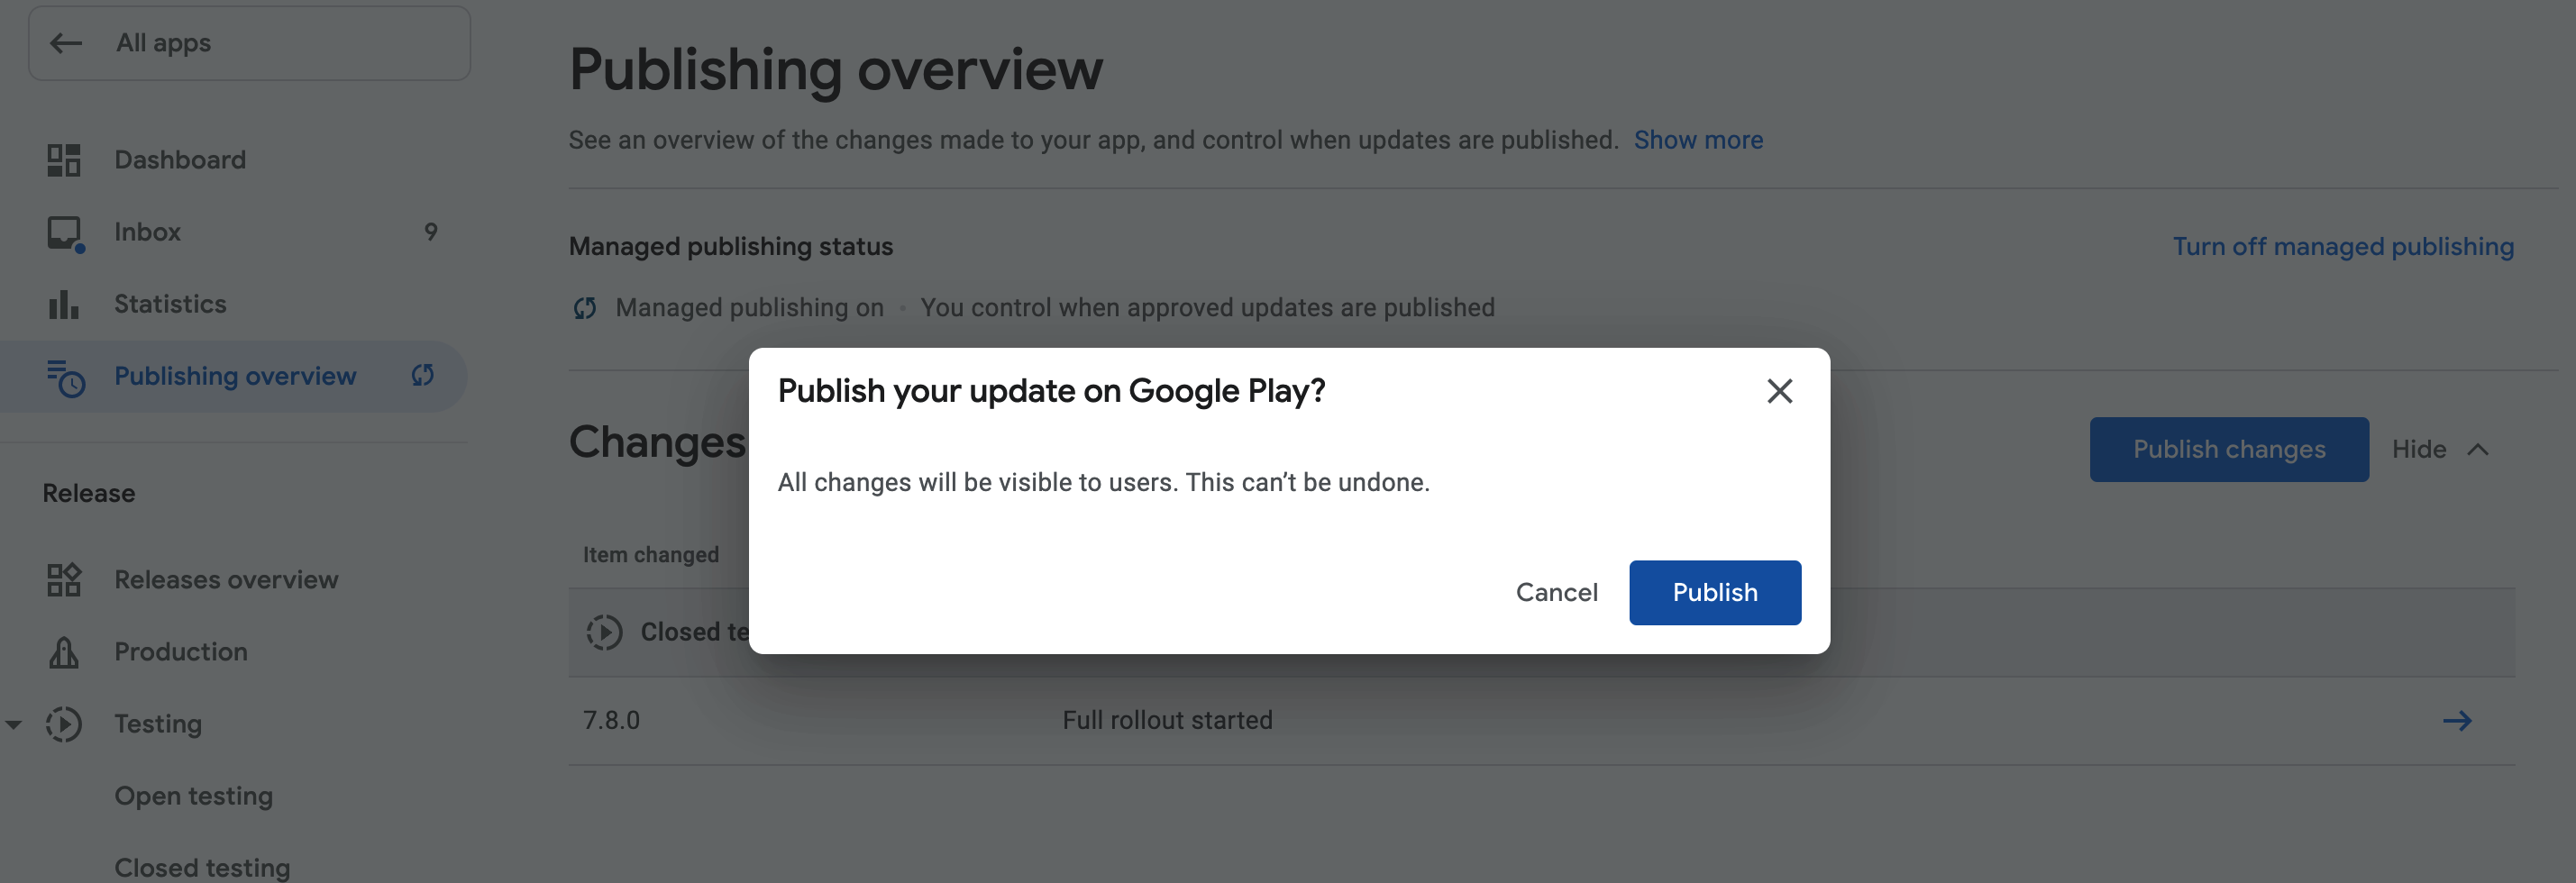Click the Publish changes button
Image resolution: width=2576 pixels, height=883 pixels.
(x=2229, y=449)
